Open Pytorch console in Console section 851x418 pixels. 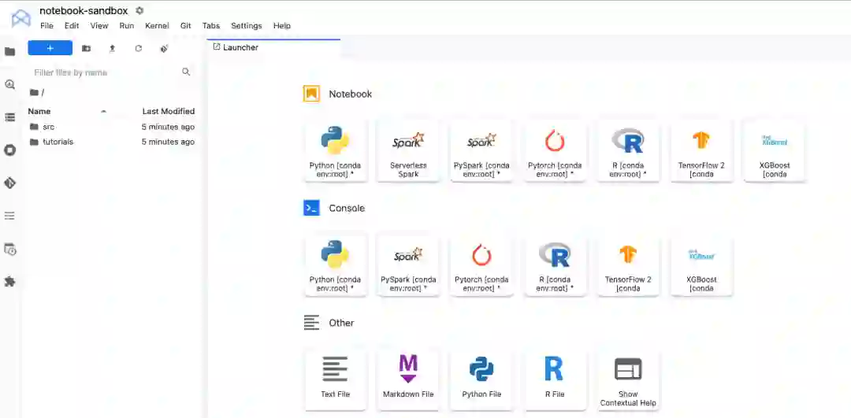[481, 264]
